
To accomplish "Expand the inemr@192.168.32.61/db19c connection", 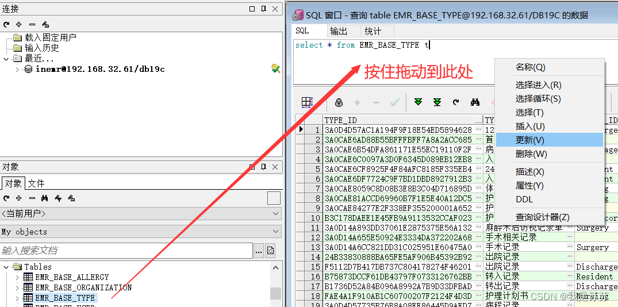I will click(17, 70).
